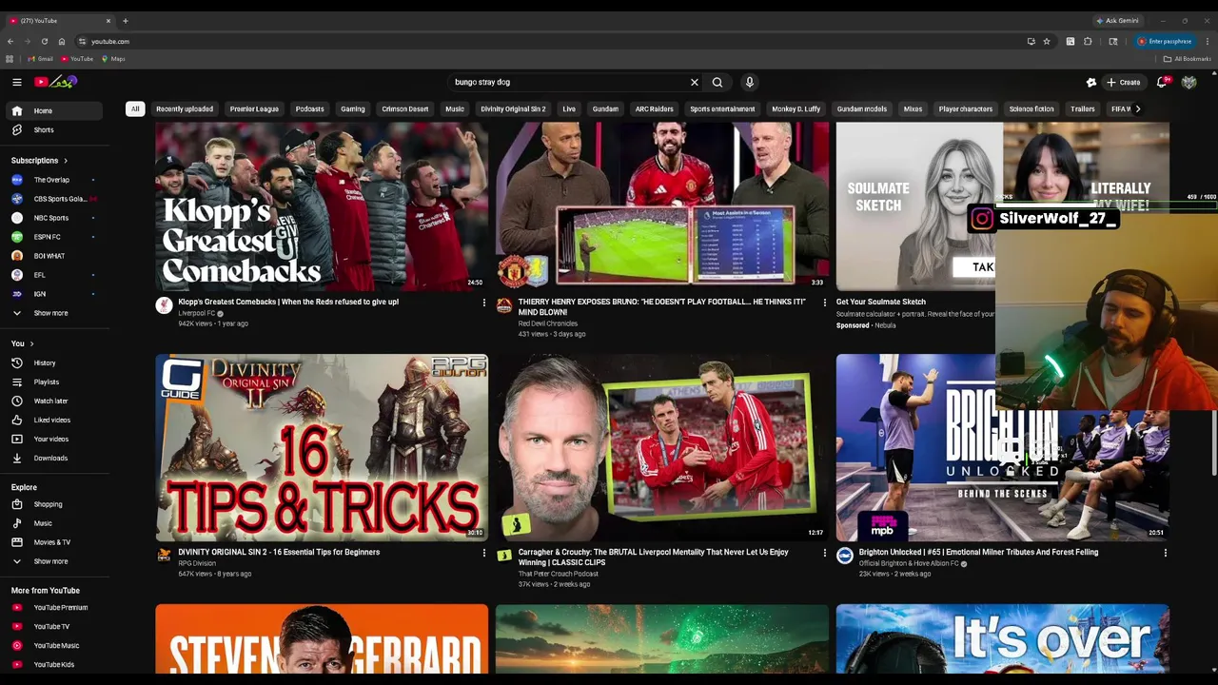Click the search magnifier button

click(x=717, y=83)
